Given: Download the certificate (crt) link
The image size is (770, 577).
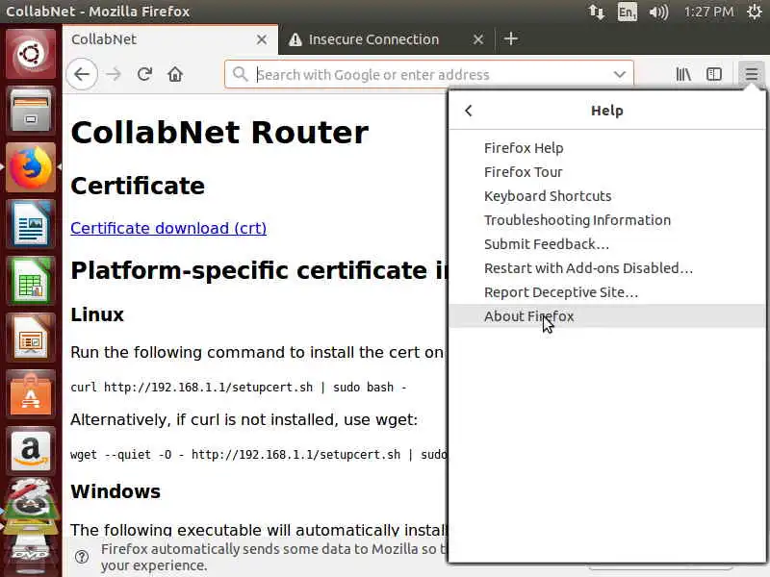Looking at the screenshot, I should [168, 228].
